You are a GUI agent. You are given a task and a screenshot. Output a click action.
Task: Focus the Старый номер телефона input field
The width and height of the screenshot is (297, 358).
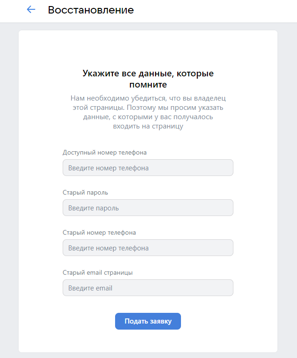click(x=148, y=248)
